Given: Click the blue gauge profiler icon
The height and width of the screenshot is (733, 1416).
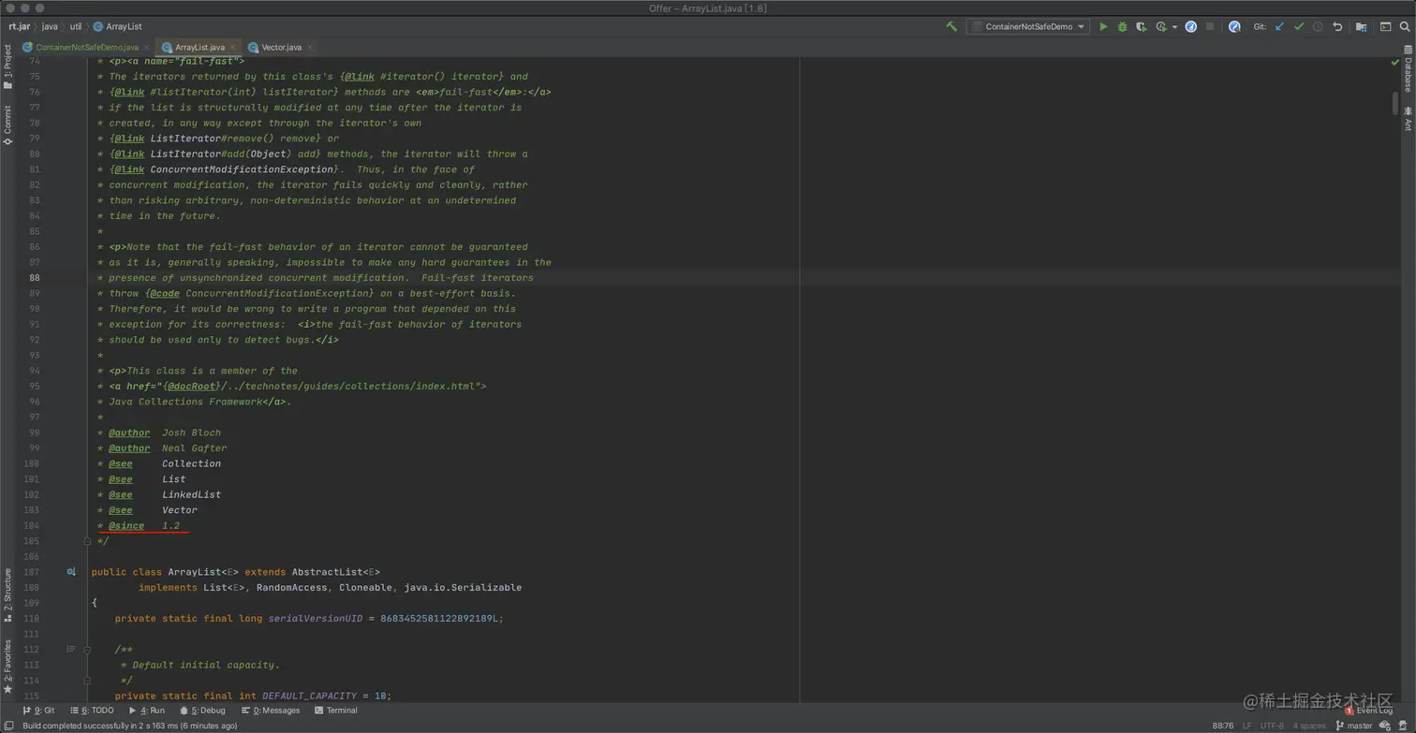Looking at the screenshot, I should 1191,27.
